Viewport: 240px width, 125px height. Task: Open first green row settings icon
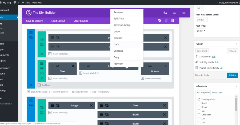42,35
